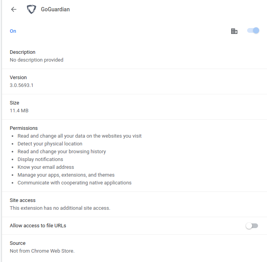
Task: Click Know your email address permission
Action: click(46, 167)
